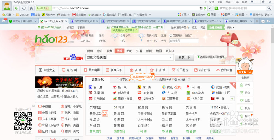Image resolution: width=274 pixels, height=140 pixels.
Task: Open the user avatar in browser corner
Action: (x=7, y=6)
